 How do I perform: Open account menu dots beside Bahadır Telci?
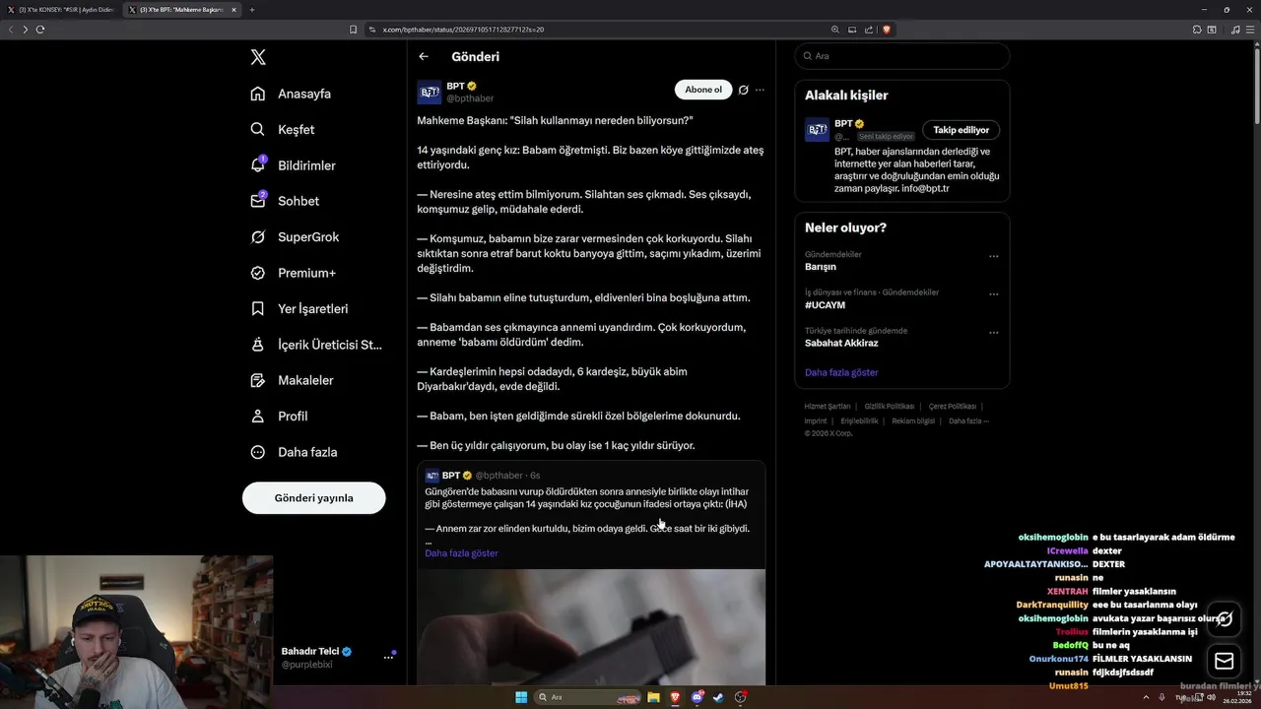click(388, 658)
